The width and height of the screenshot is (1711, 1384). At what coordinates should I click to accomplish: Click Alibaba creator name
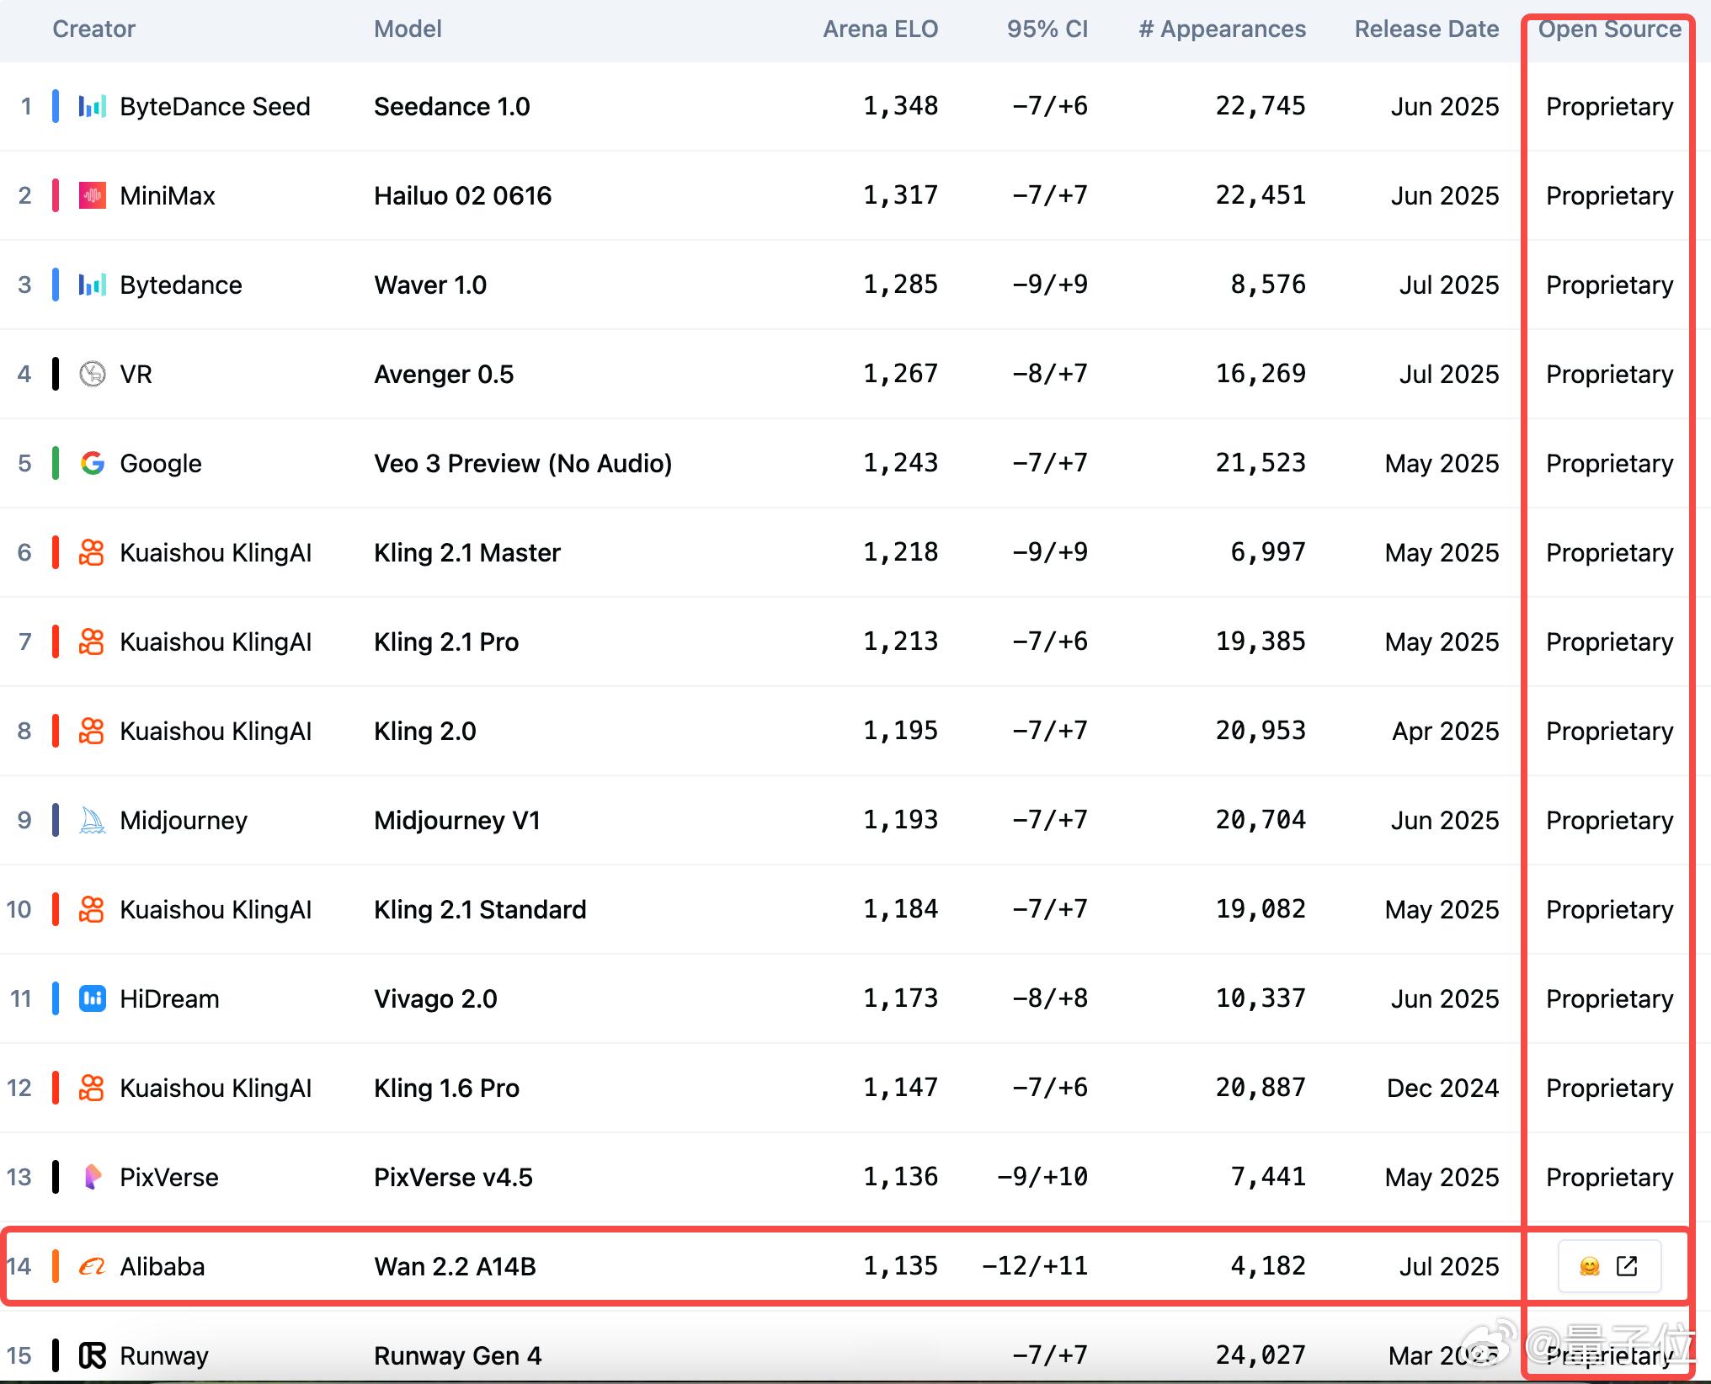163,1267
